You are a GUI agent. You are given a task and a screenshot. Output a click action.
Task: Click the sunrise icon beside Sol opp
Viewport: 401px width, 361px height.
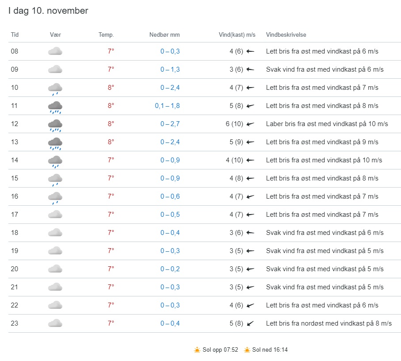(x=197, y=350)
